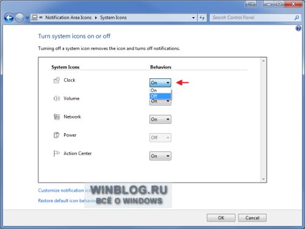Click the Volume speaker icon

[x=57, y=98]
